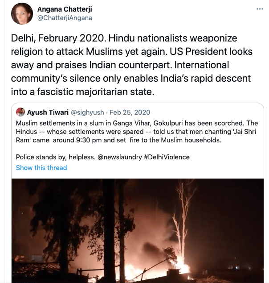Image resolution: width=269 pixels, height=283 pixels.
Task: Click Ayush Tiwari's small avatar
Action: pos(20,112)
